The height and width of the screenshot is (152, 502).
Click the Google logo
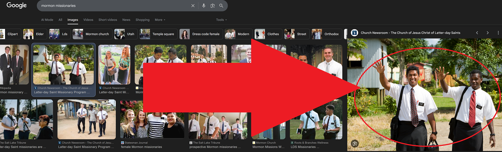coord(17,5)
